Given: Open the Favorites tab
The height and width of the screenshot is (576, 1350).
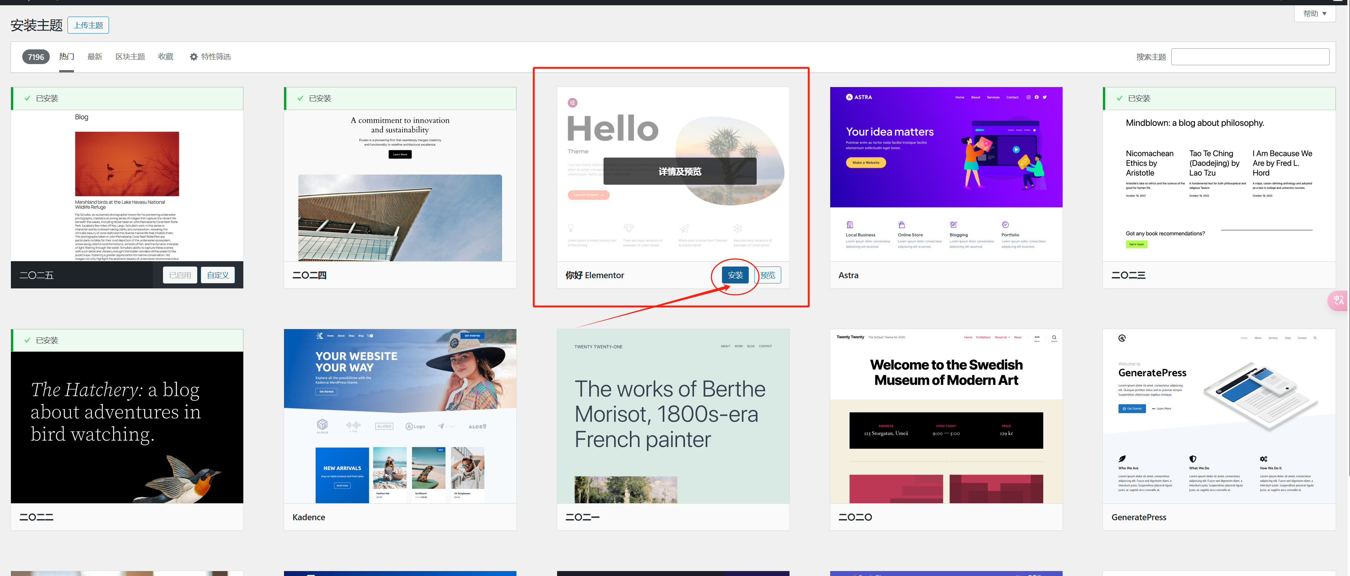Looking at the screenshot, I should 166,57.
